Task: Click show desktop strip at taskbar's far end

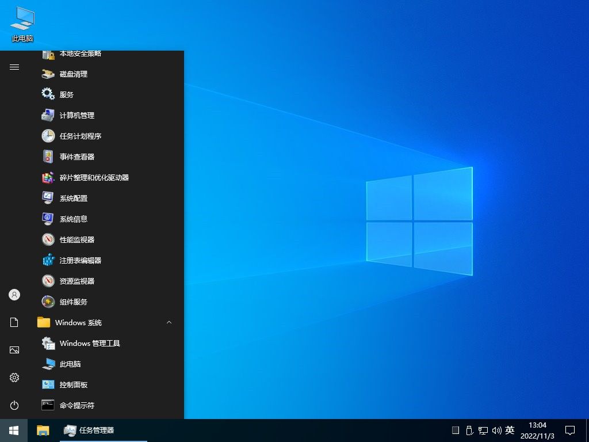Action: 587,430
